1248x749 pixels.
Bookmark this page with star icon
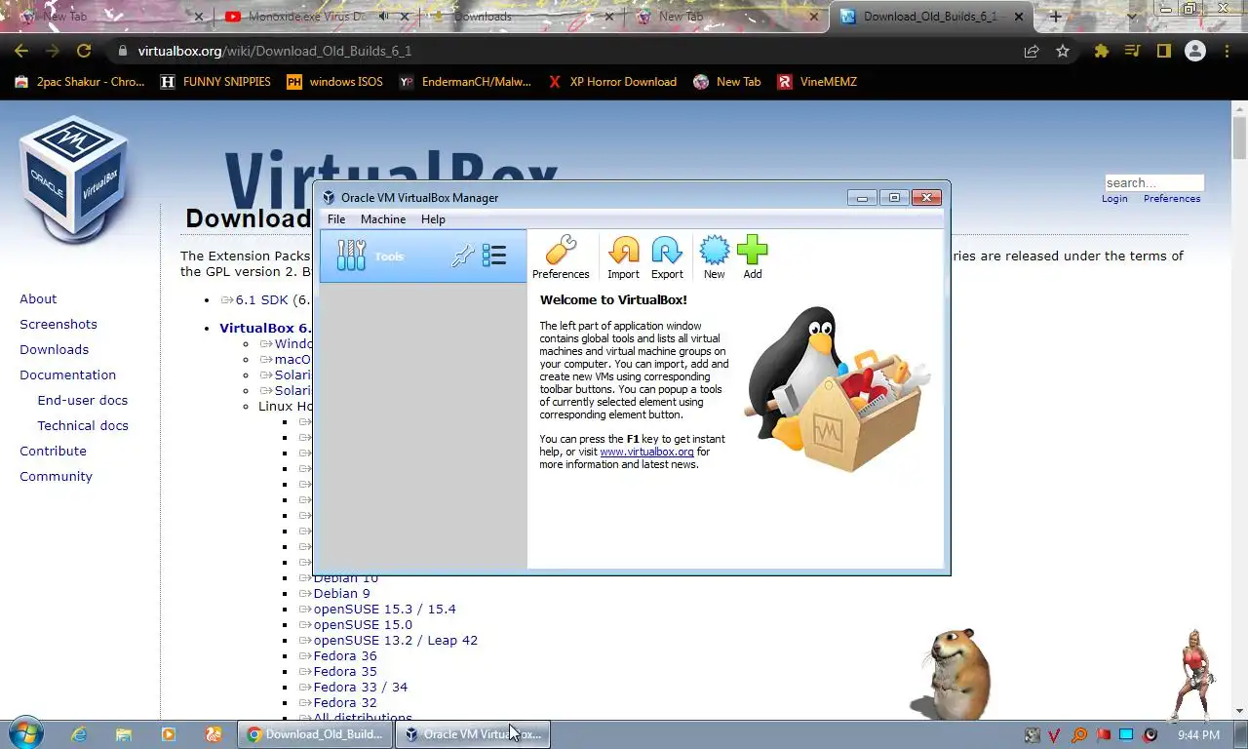point(1063,51)
